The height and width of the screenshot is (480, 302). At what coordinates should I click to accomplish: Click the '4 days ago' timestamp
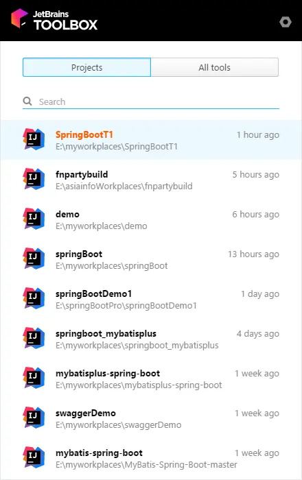click(258, 334)
